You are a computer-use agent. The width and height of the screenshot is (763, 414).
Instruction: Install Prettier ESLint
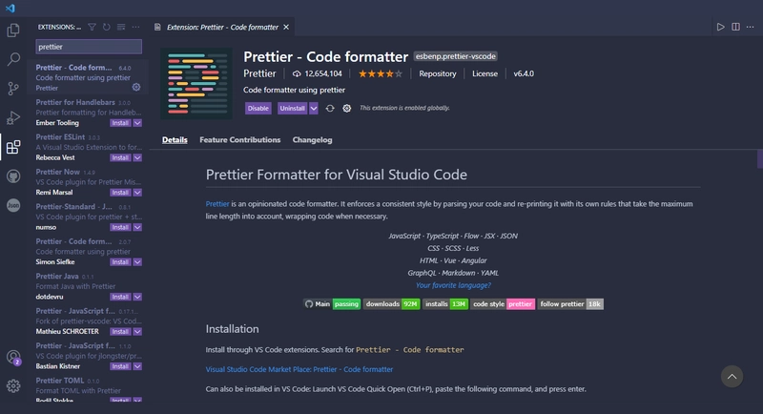click(x=120, y=157)
